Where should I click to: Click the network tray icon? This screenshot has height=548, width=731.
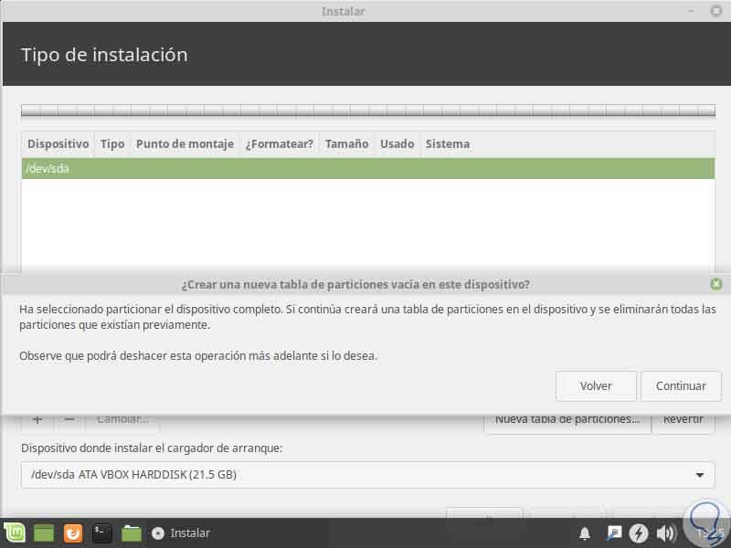click(x=613, y=532)
